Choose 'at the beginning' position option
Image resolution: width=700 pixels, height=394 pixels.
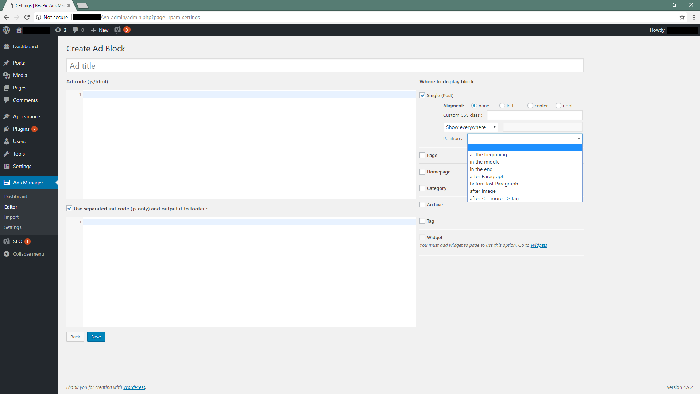pyautogui.click(x=525, y=154)
